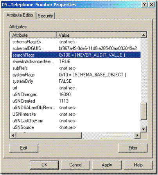The image size is (158, 175).
Task: Open Help from the bottom button row
Action: tap(138, 165)
